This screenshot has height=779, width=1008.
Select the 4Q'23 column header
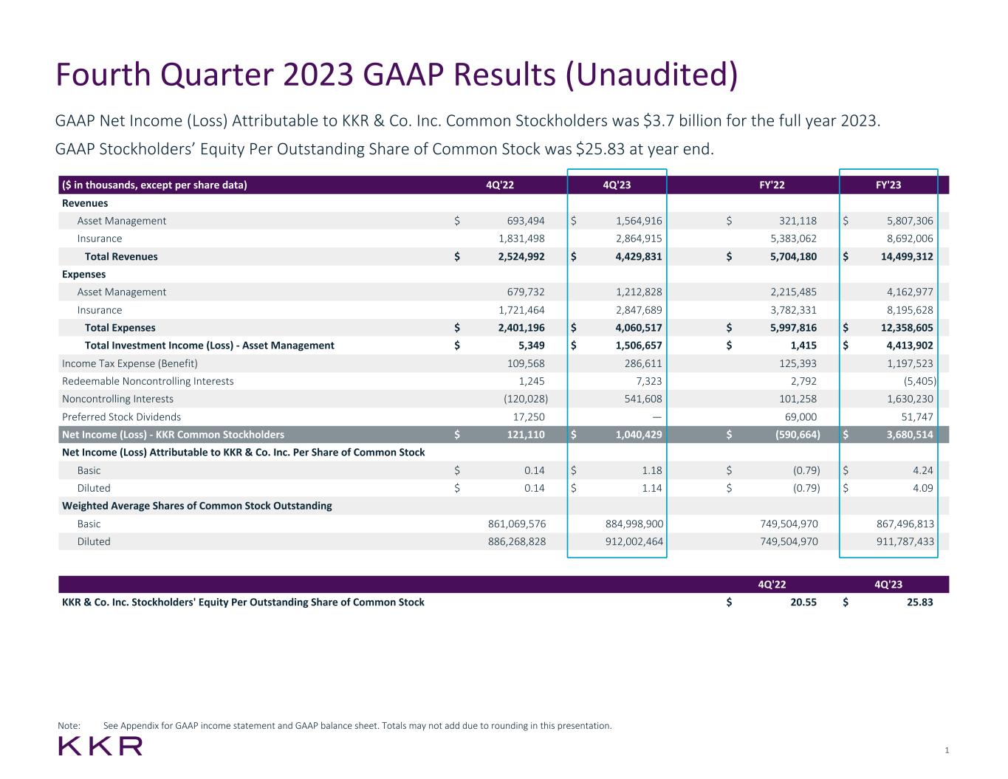tap(617, 185)
